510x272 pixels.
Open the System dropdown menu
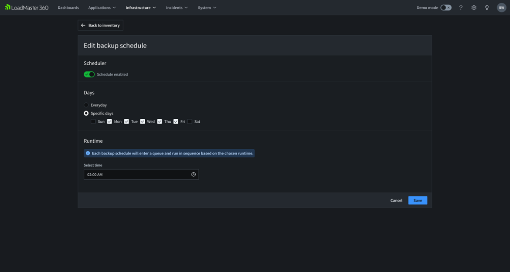click(x=207, y=7)
